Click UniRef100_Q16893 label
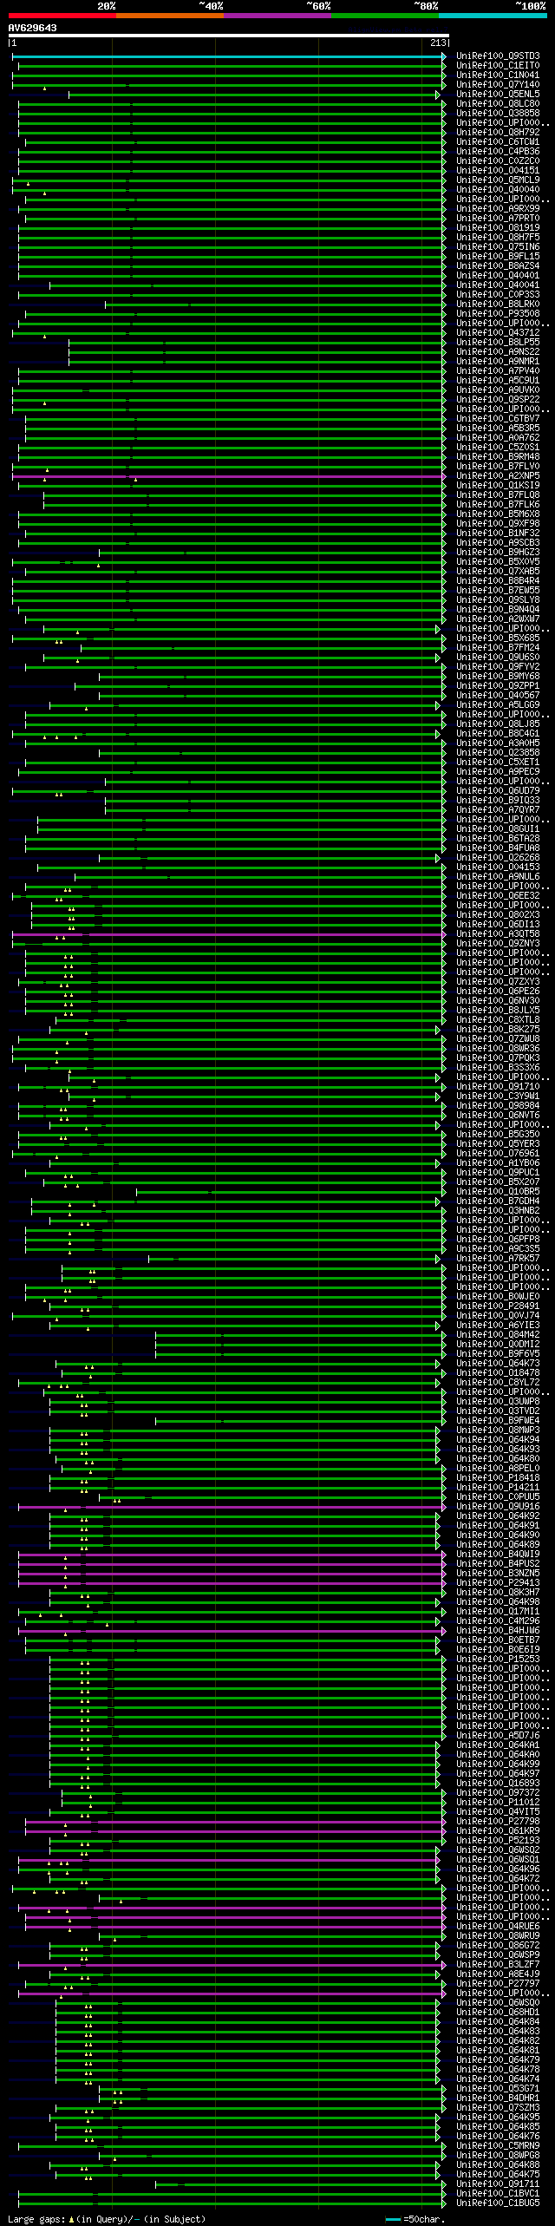 (x=498, y=1783)
